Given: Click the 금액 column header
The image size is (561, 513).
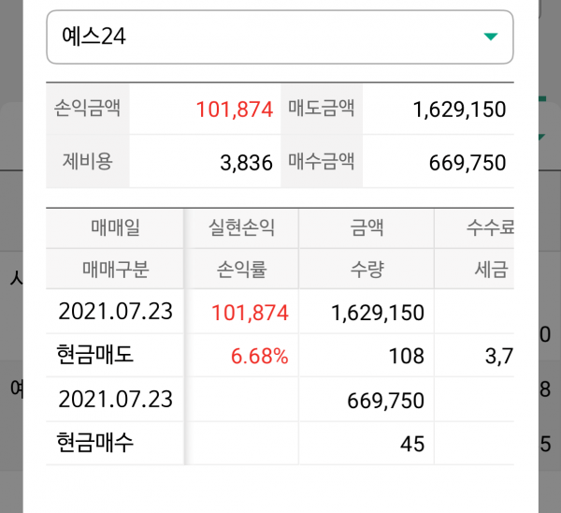Looking at the screenshot, I should coord(366,227).
